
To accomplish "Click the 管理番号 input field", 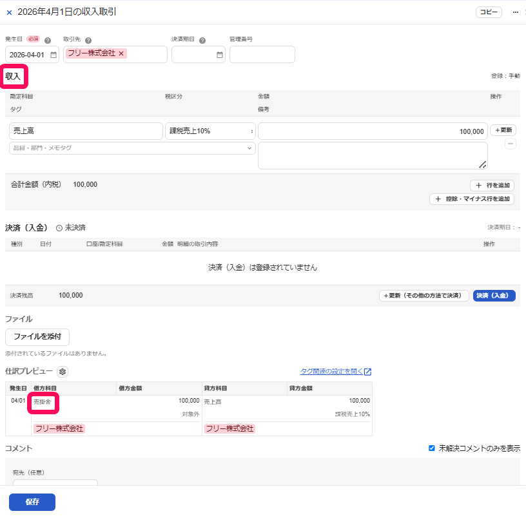I will tap(262, 54).
